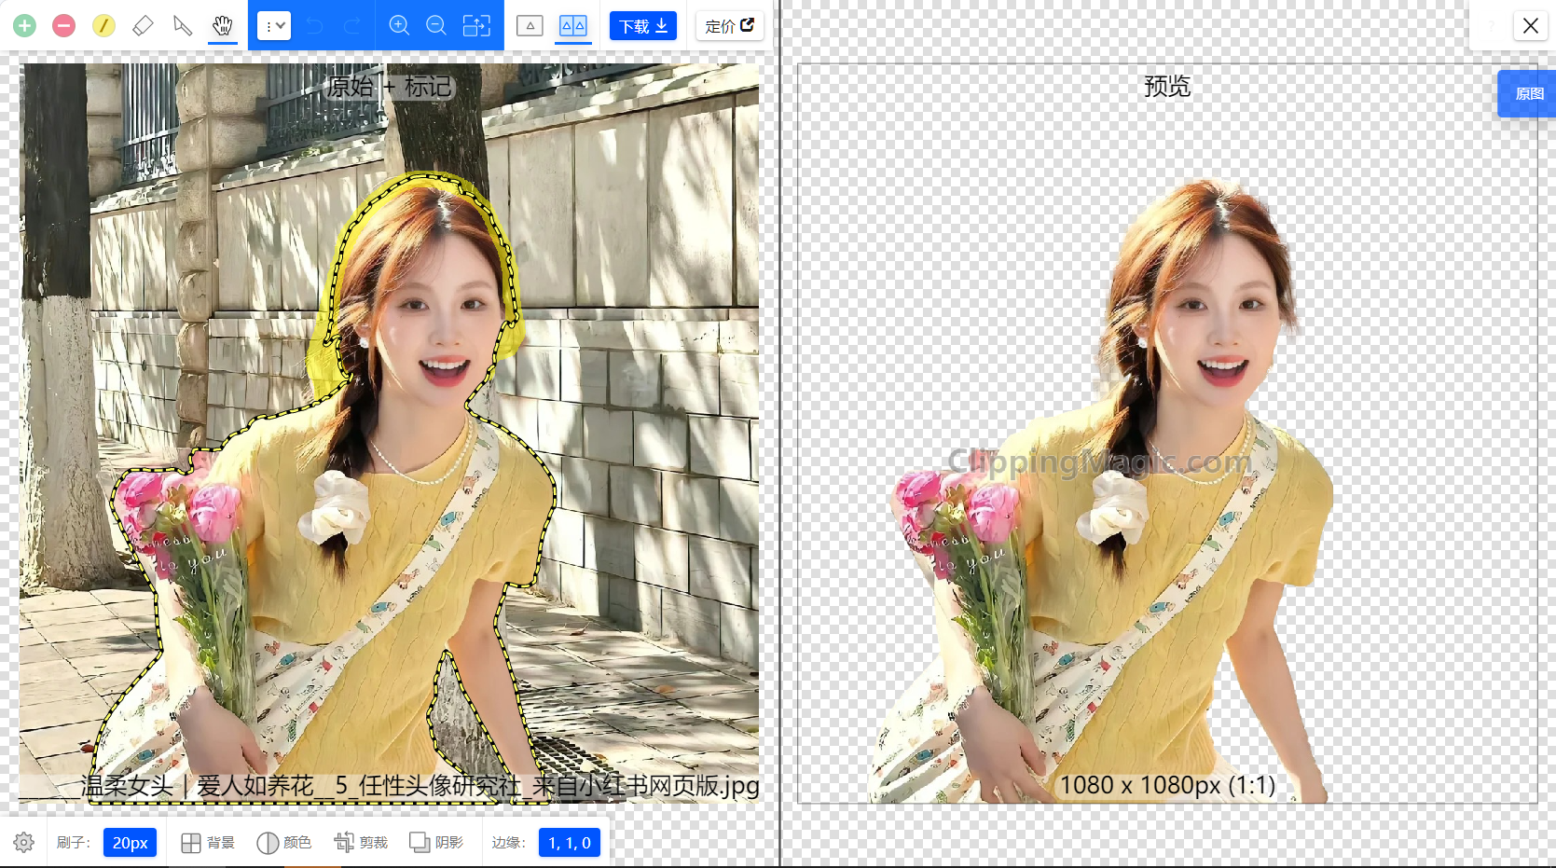Image resolution: width=1556 pixels, height=868 pixels.
Task: Click the 边缘 edge label
Action: (x=508, y=843)
